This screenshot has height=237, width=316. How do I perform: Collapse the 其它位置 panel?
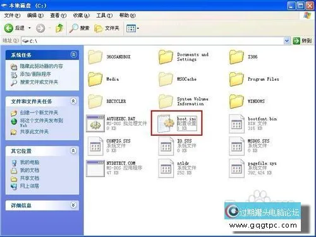(73, 151)
